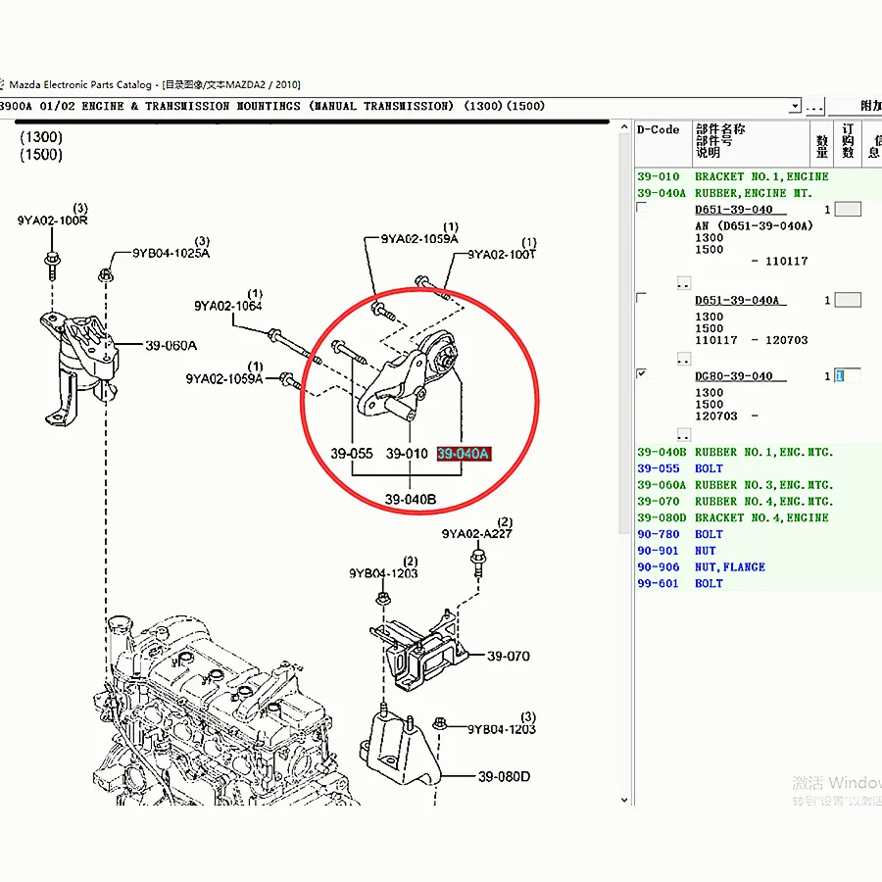Click the ".." button under the D651-39-040A entry
The image size is (882, 882).
pyautogui.click(x=683, y=359)
